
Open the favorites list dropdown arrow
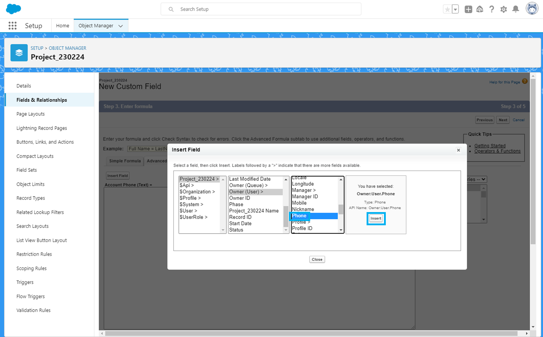pos(455,9)
